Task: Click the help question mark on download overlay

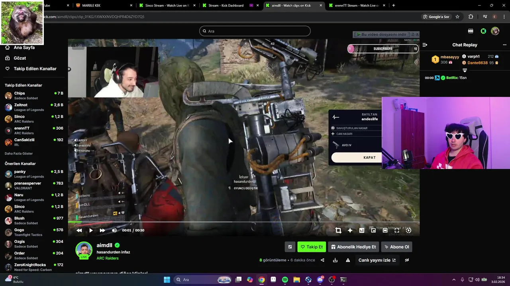Action: pyautogui.click(x=413, y=35)
